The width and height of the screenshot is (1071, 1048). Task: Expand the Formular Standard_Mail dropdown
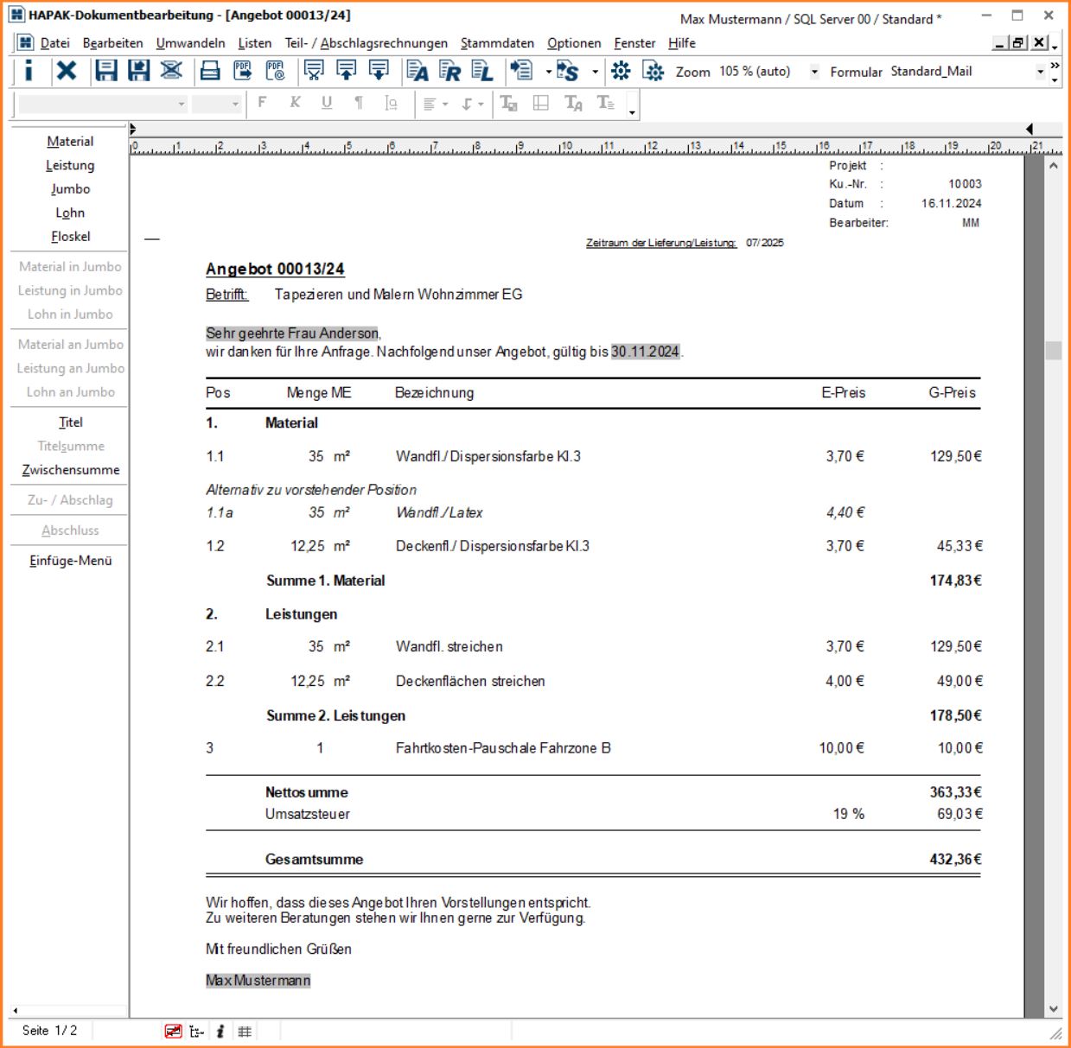1040,73
